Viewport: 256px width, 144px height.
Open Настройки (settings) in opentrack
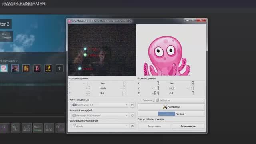pyautogui.click(x=171, y=107)
